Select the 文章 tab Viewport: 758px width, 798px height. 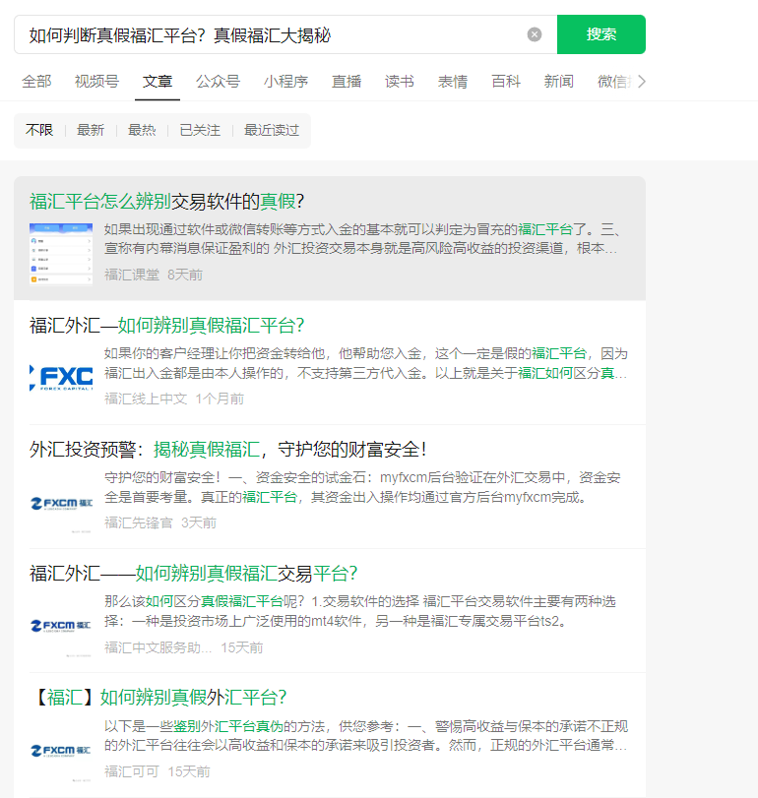158,82
